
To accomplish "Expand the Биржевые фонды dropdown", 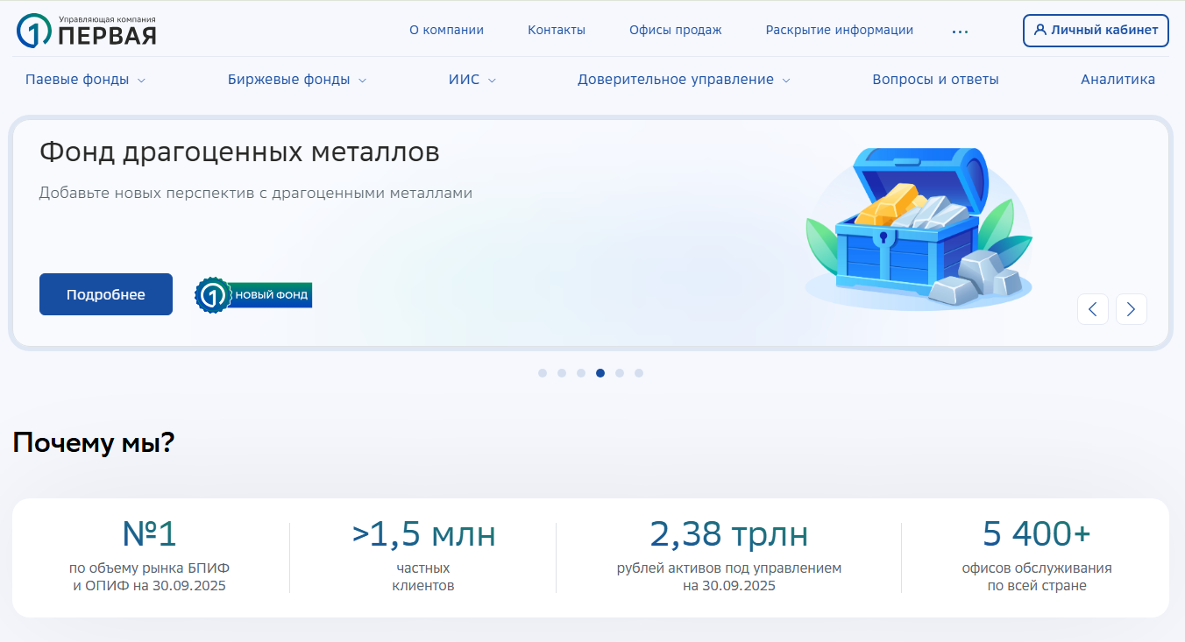I will (x=296, y=80).
